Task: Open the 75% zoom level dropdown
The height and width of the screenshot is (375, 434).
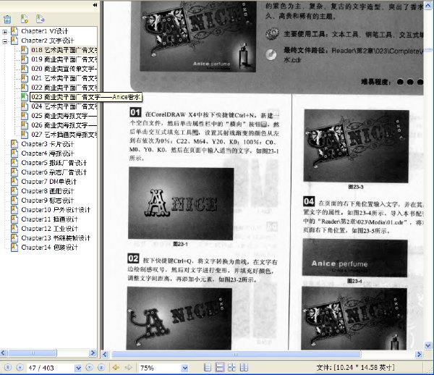Action: (185, 368)
